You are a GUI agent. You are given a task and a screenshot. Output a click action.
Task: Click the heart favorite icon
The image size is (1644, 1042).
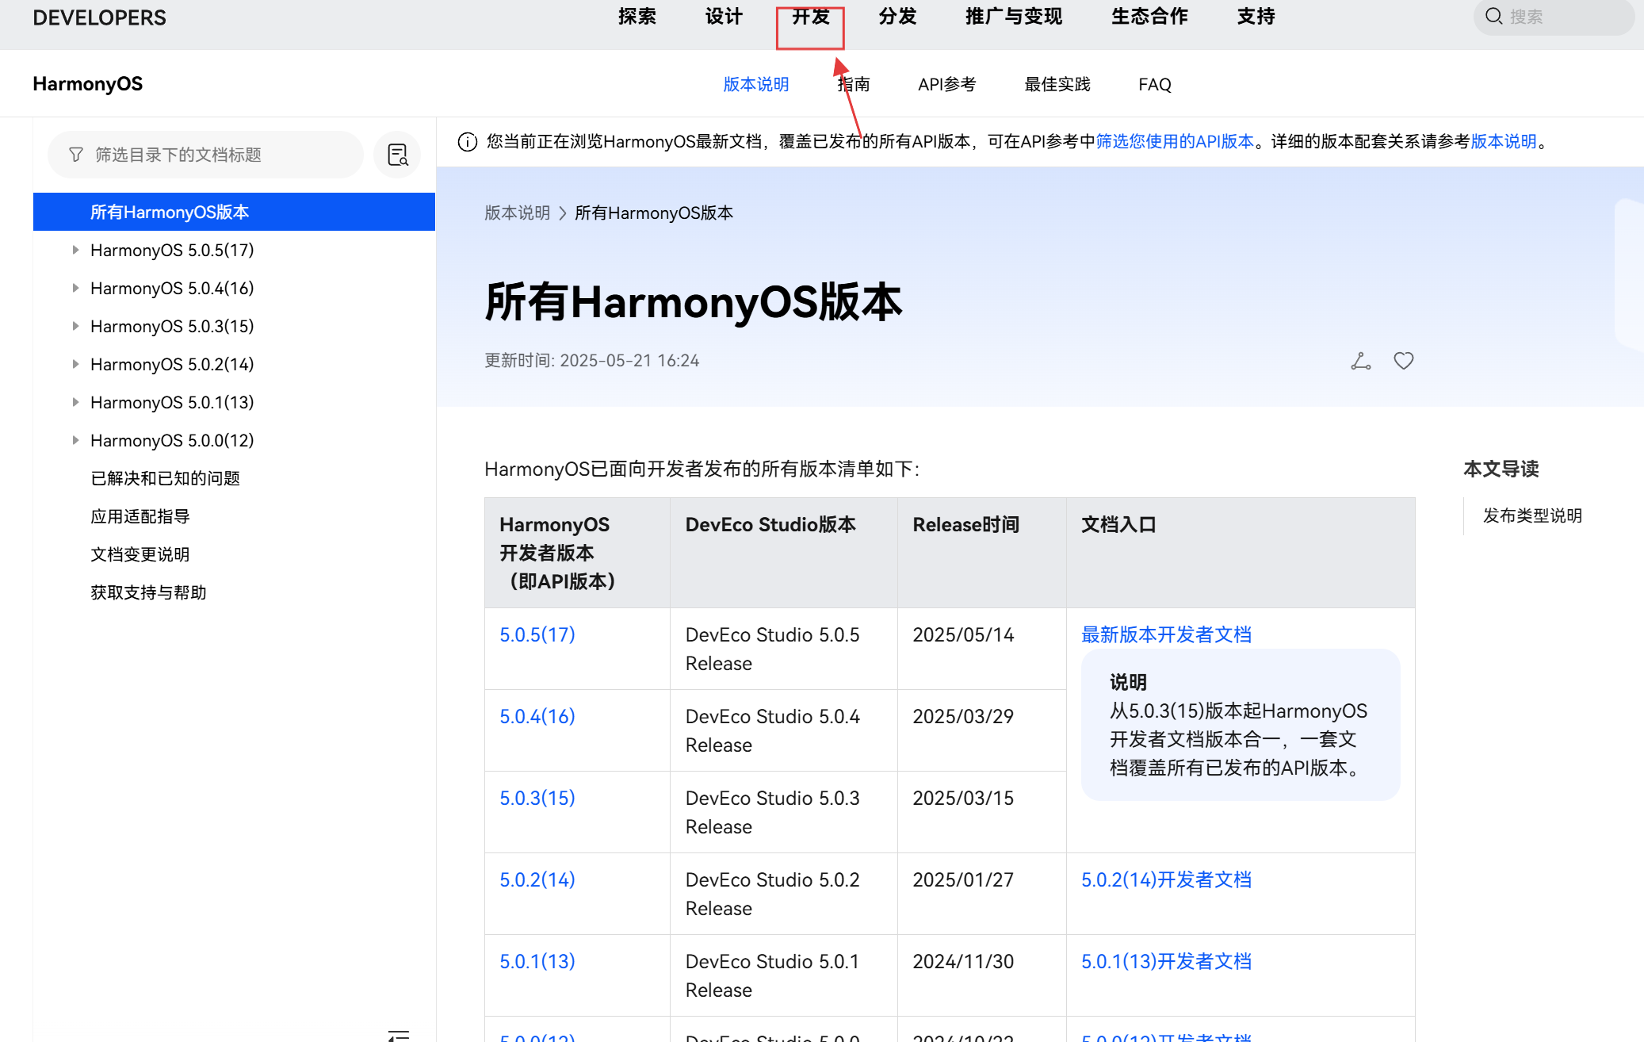click(1404, 361)
